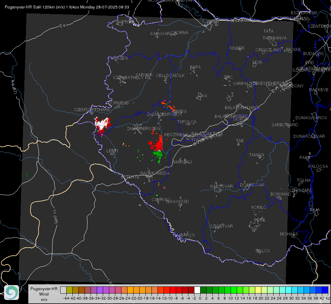Viewport: 331px width, 304px height.
Task: Click the SZOMBATHELY label
Action: [128, 78]
